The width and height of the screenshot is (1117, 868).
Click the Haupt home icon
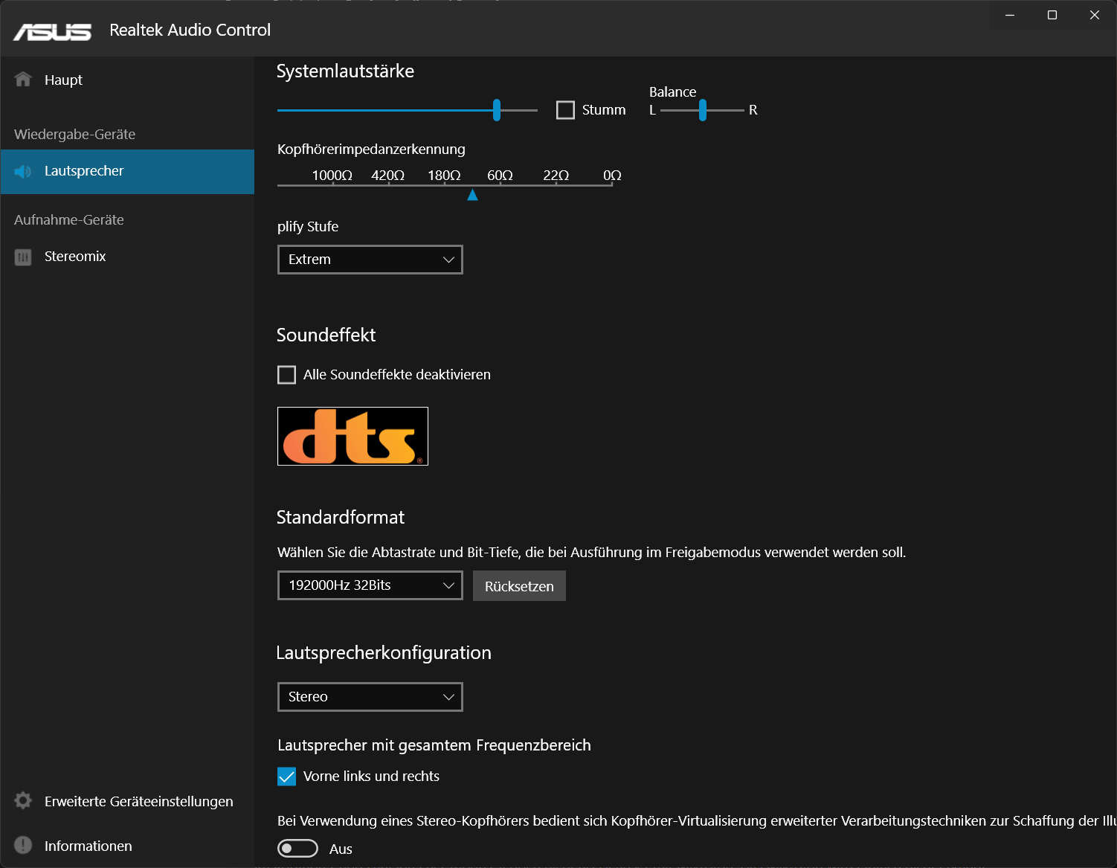tap(23, 80)
